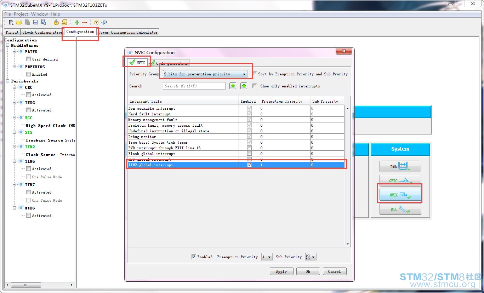Click the green plus toolbar icon
Image resolution: width=484 pixels, height=293 pixels.
pos(77,22)
